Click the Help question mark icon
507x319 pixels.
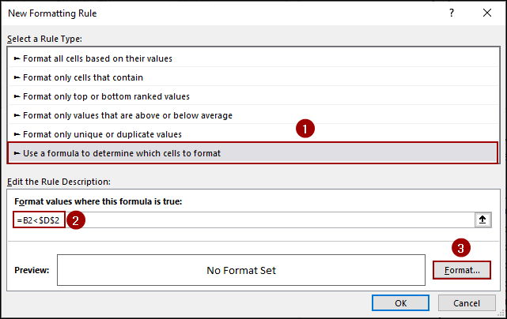[x=452, y=14]
